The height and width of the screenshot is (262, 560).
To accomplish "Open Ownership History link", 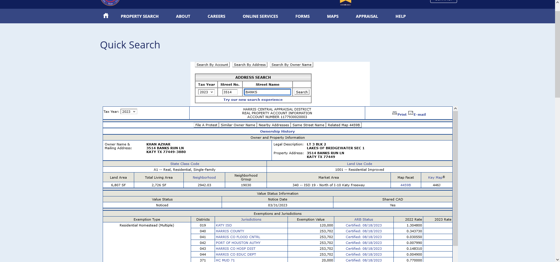I will tap(277, 131).
